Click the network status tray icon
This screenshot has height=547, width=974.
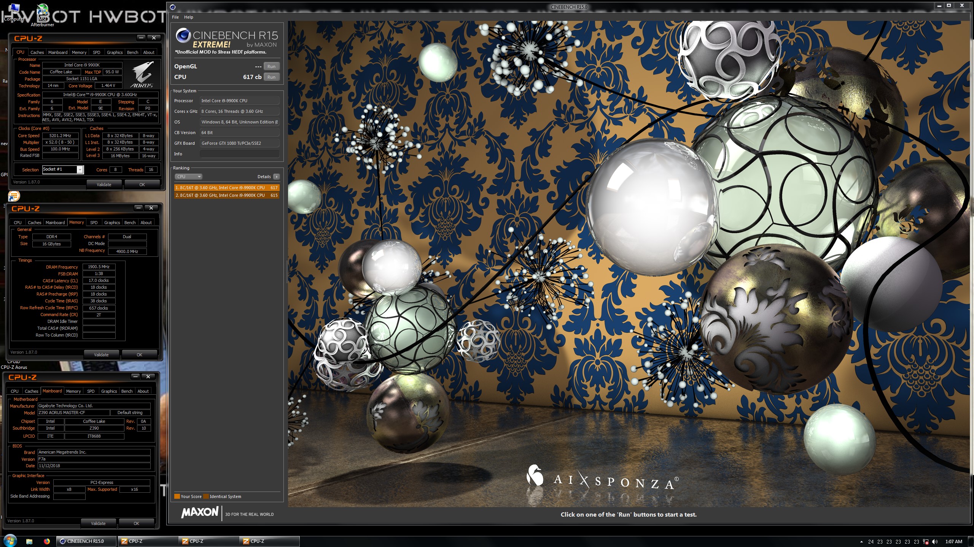[x=926, y=542]
